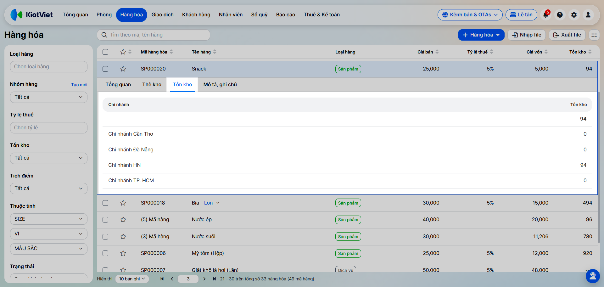Expand the SIZE attribute dropdown
The image size is (604, 287).
[x=49, y=219]
